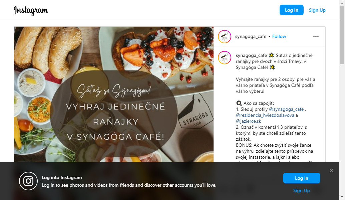Click bold synagoga_cafe username in caption
The width and height of the screenshot is (345, 200).
[x=251, y=55]
